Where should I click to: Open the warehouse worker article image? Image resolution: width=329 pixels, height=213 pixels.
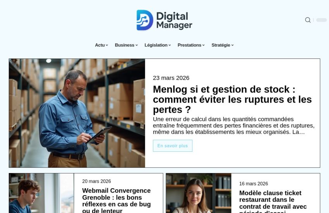coord(77,113)
